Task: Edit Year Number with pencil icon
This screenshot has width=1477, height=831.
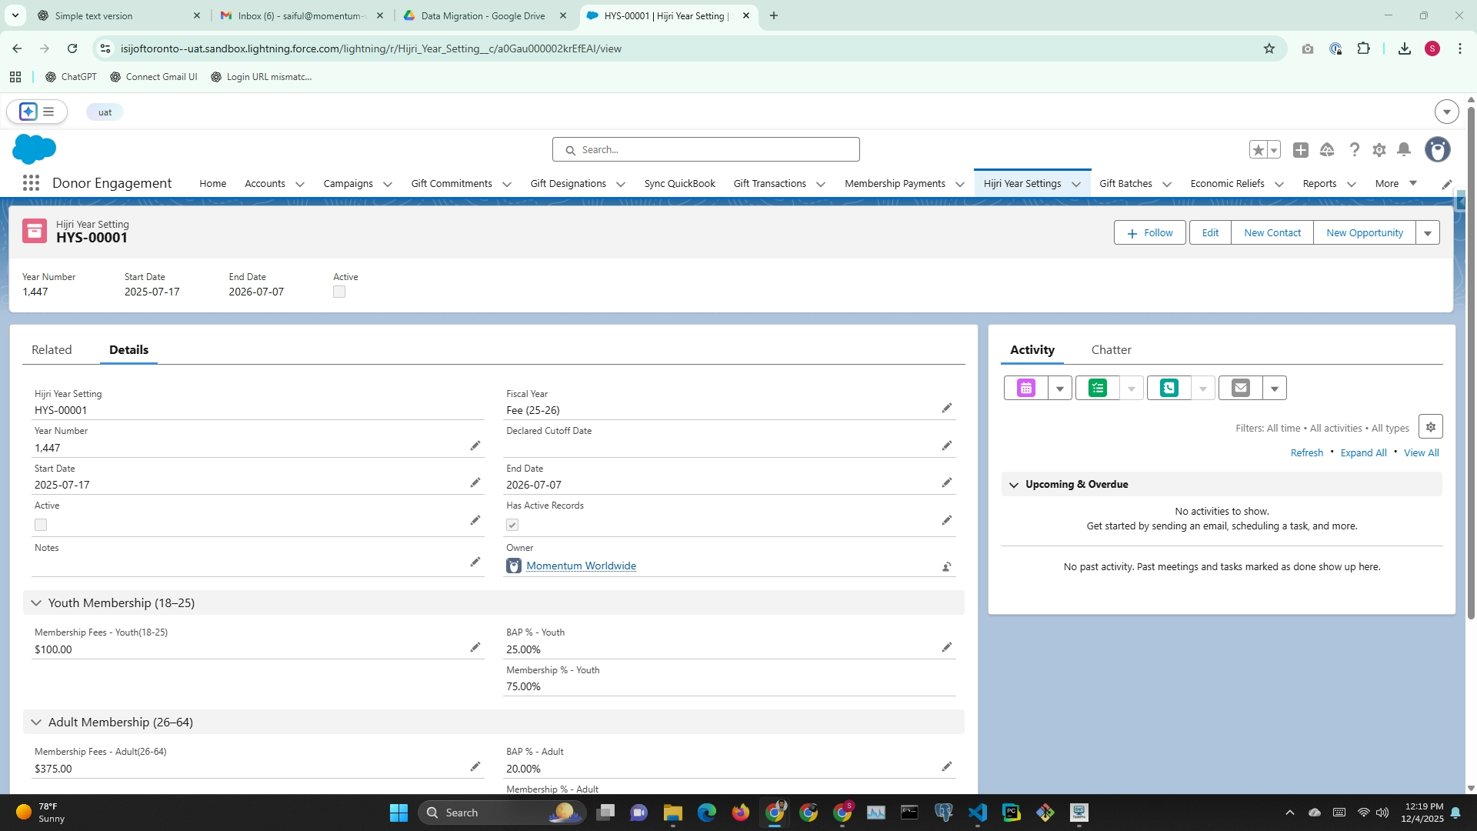Action: coord(475,446)
